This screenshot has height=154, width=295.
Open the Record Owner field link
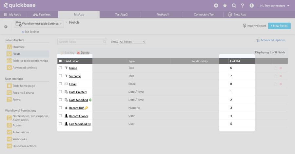pyautogui.click(x=79, y=116)
